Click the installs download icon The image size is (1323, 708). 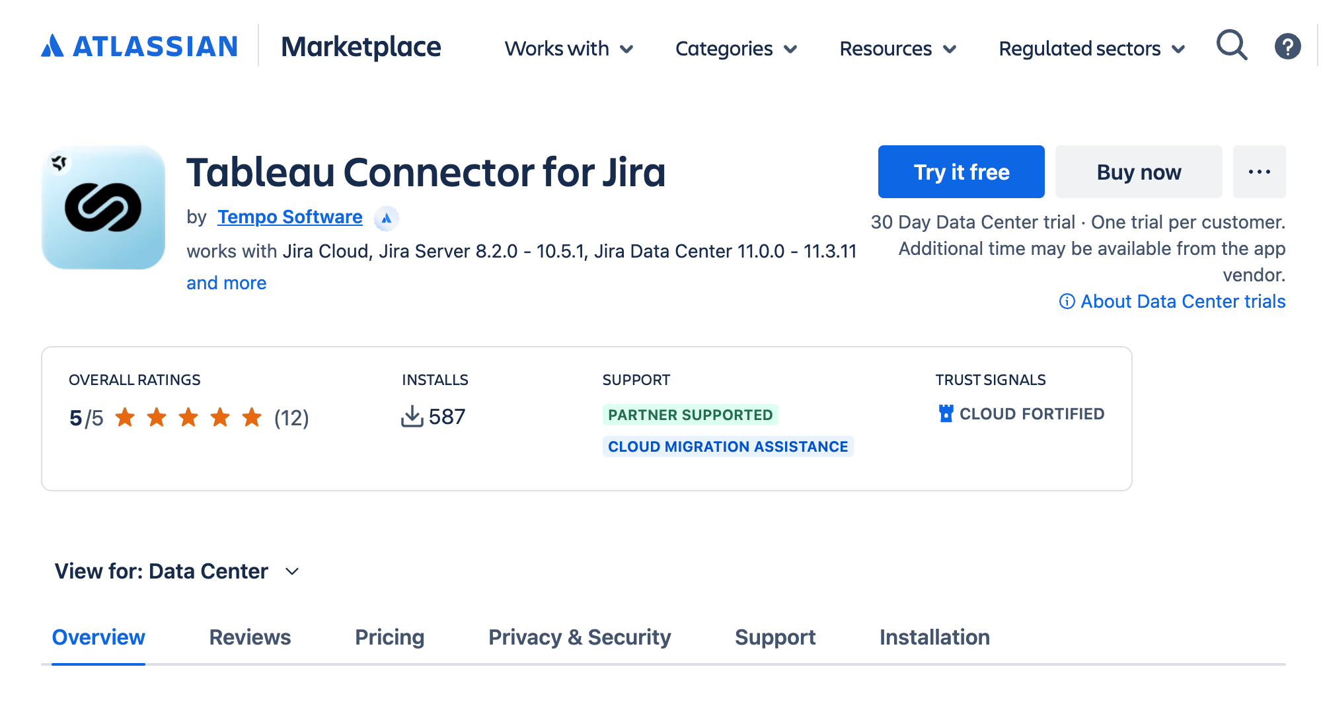click(412, 417)
